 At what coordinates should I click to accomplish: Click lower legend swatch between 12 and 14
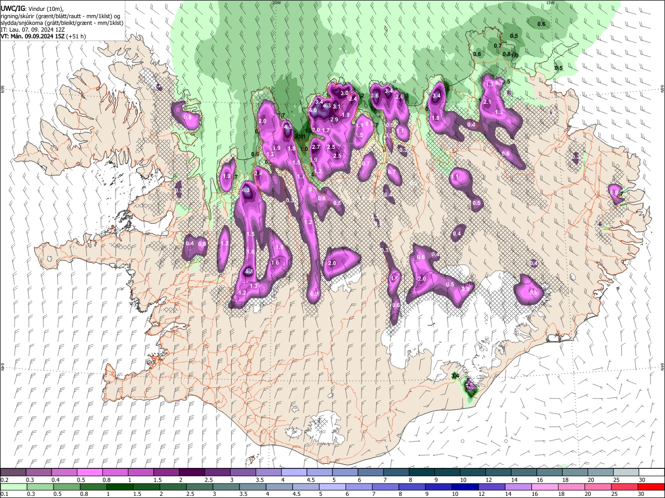coord(492,487)
